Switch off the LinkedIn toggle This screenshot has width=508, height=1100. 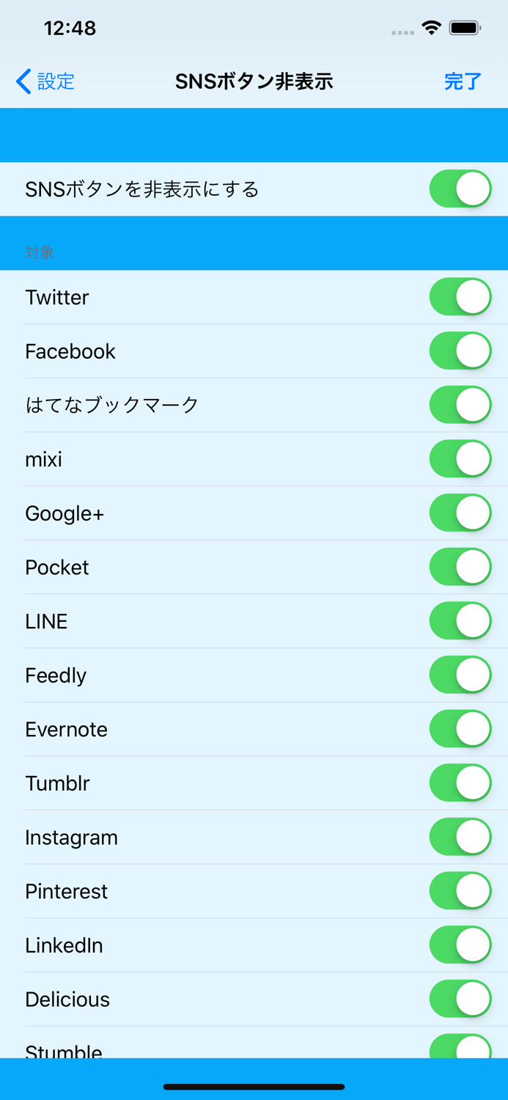tap(460, 945)
